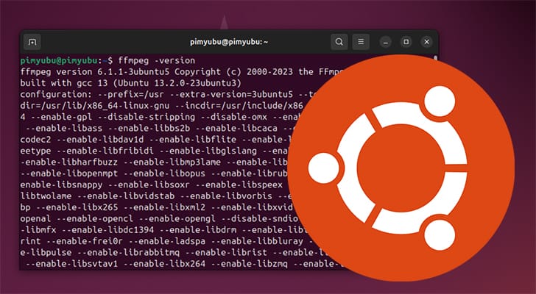
Task: Minimize the terminal window
Action: pos(386,42)
